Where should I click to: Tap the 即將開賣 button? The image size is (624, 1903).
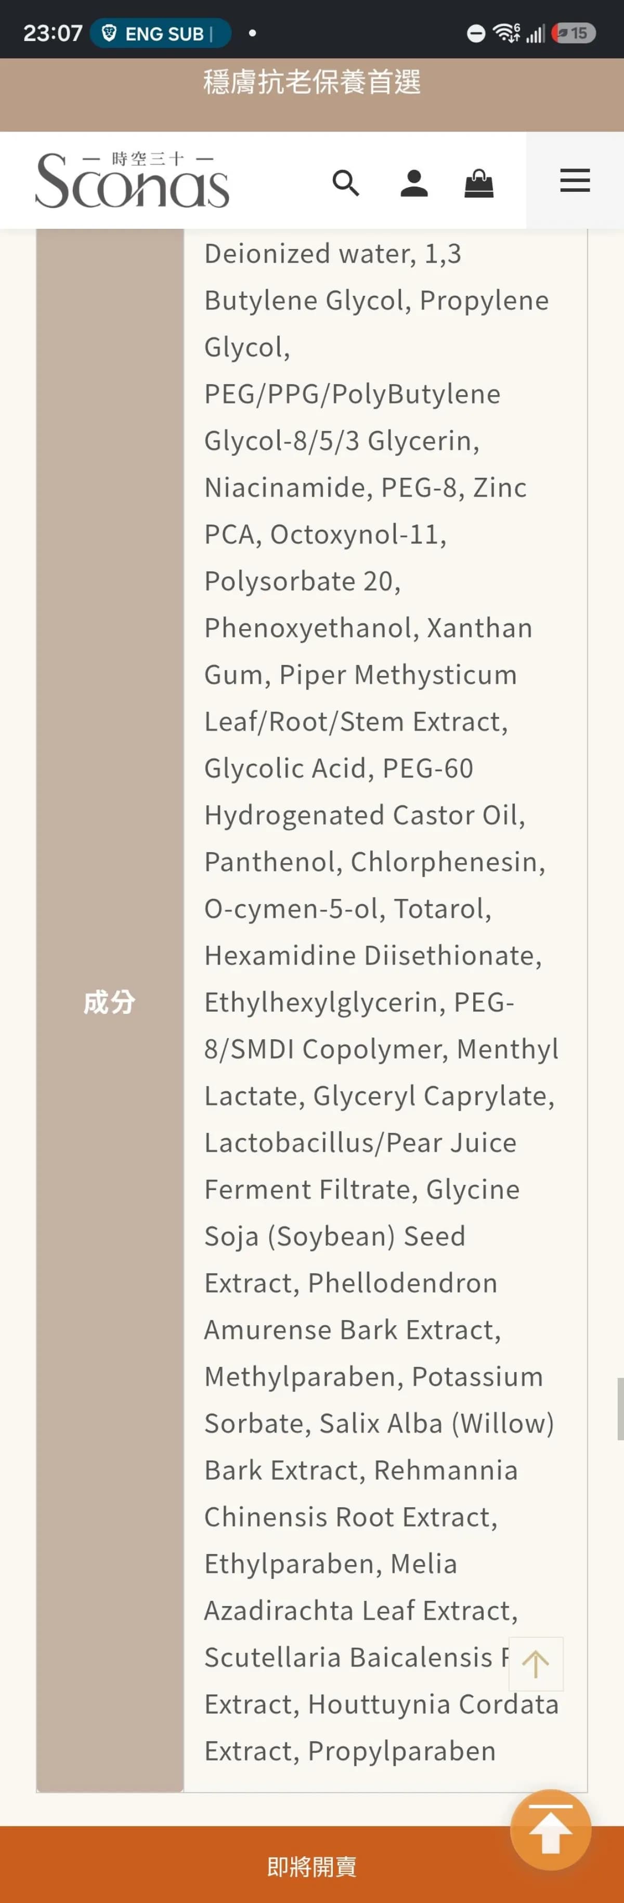[x=311, y=1866]
